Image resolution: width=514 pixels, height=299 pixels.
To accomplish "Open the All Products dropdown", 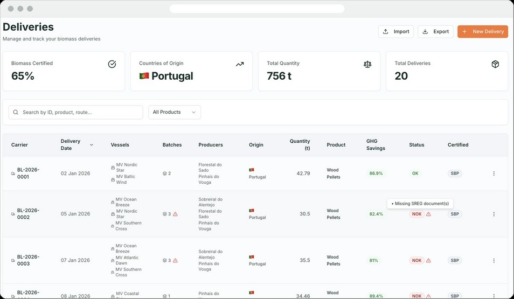I will (x=175, y=112).
